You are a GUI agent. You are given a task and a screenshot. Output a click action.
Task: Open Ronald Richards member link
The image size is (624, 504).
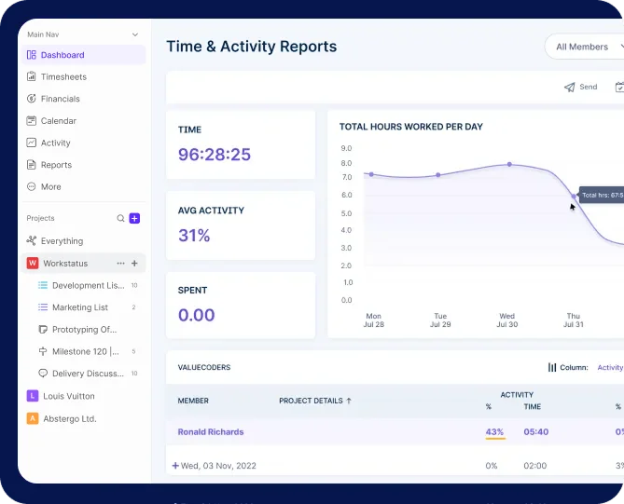pyautogui.click(x=211, y=432)
